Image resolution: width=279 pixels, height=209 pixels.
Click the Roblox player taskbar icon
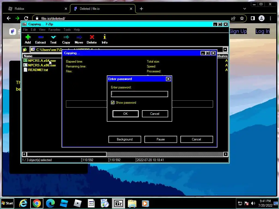click(77, 203)
